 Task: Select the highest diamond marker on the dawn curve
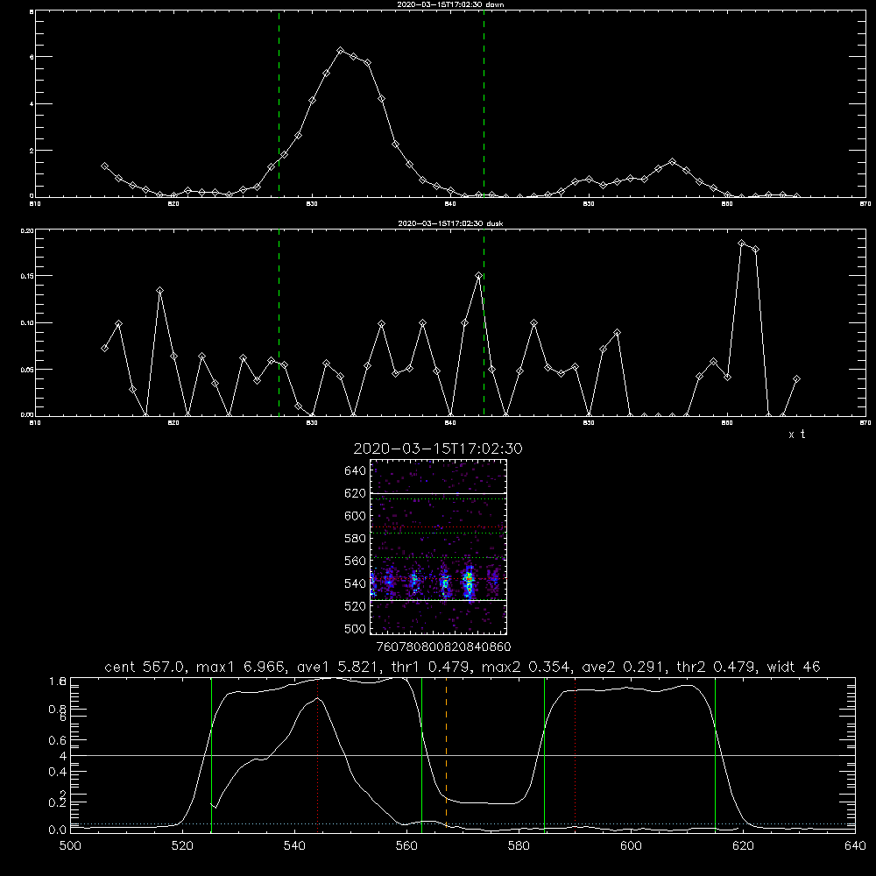[x=340, y=50]
